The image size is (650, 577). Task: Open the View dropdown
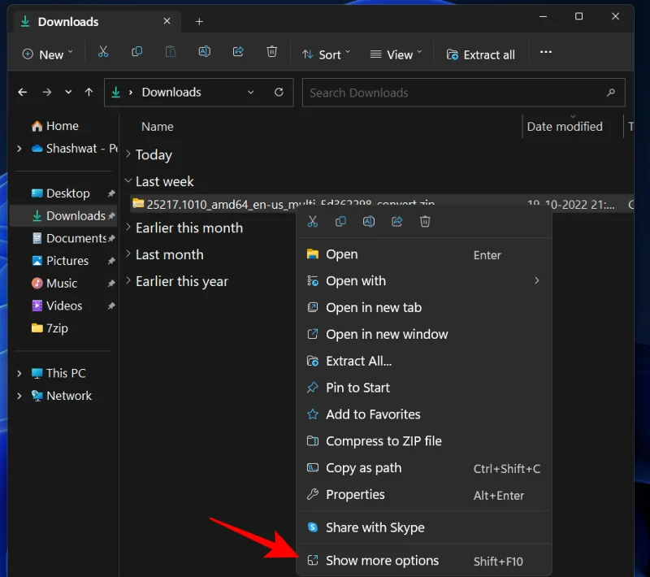[396, 54]
